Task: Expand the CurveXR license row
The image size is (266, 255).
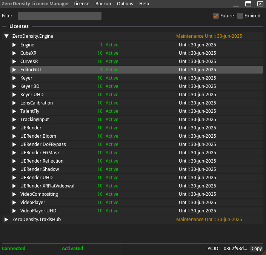Action: [x=14, y=61]
